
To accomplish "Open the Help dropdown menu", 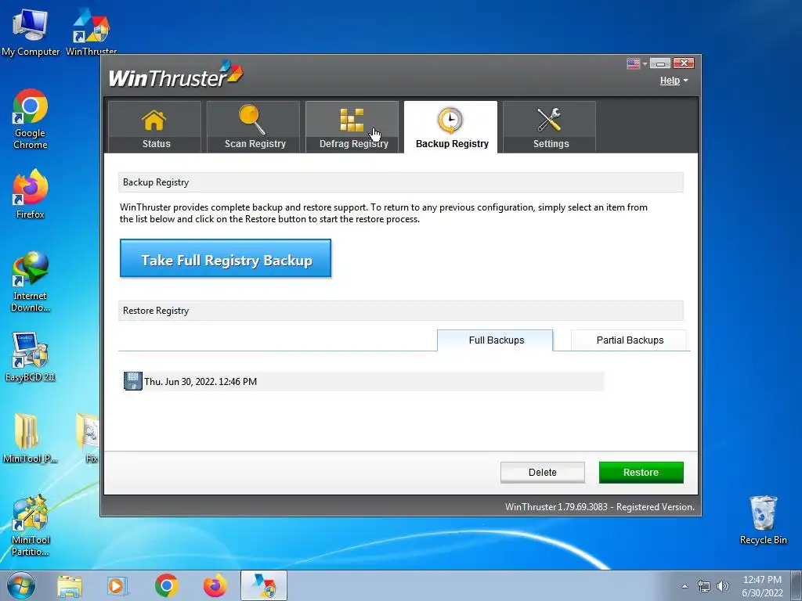I will [674, 81].
